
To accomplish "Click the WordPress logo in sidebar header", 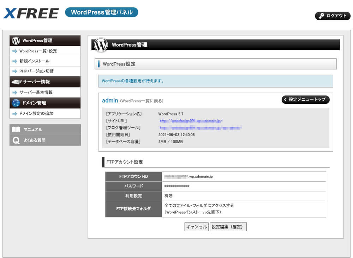I will (x=16, y=40).
